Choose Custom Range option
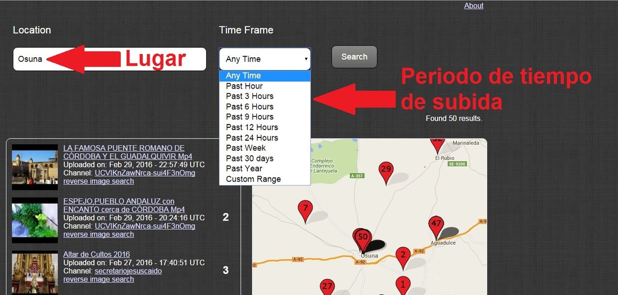618x295 pixels. coord(265,179)
